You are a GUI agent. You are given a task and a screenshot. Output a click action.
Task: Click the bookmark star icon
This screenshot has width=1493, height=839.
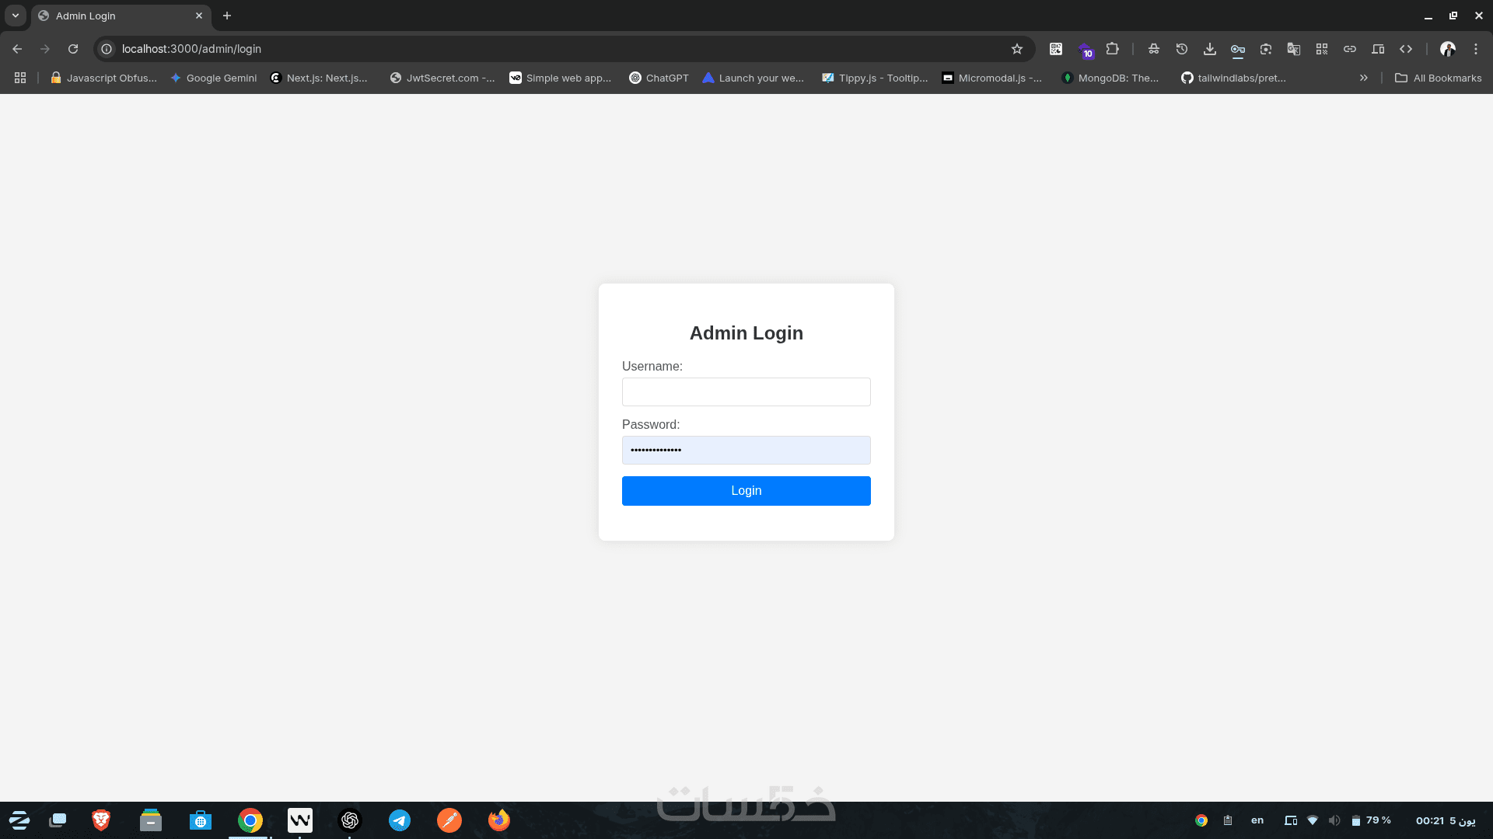[x=1017, y=49]
